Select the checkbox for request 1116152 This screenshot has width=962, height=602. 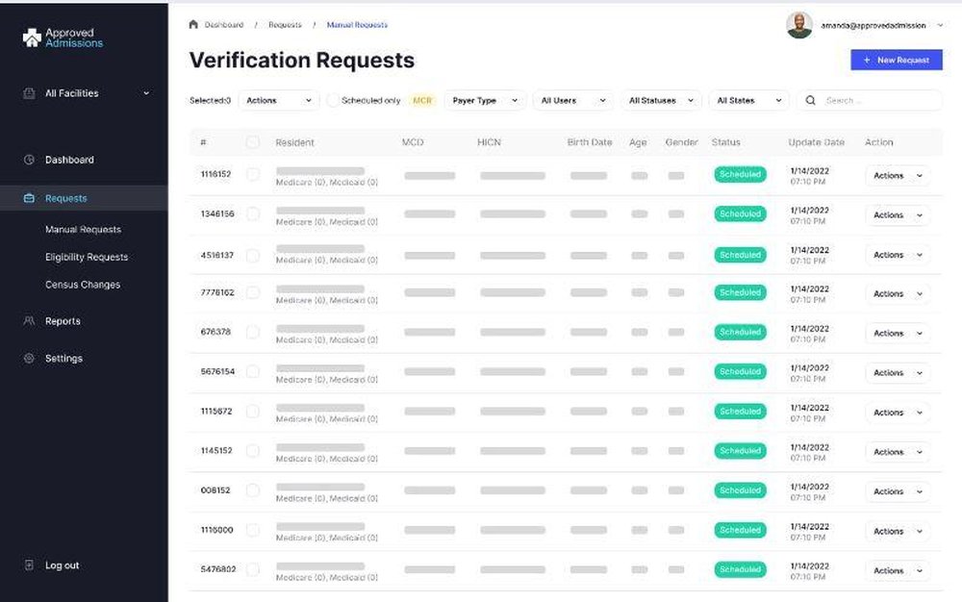pyautogui.click(x=253, y=175)
